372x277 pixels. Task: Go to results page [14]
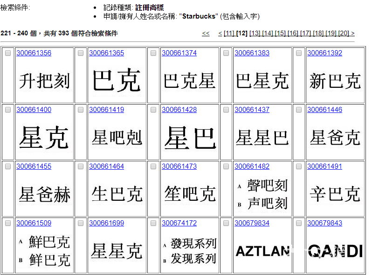268,33
